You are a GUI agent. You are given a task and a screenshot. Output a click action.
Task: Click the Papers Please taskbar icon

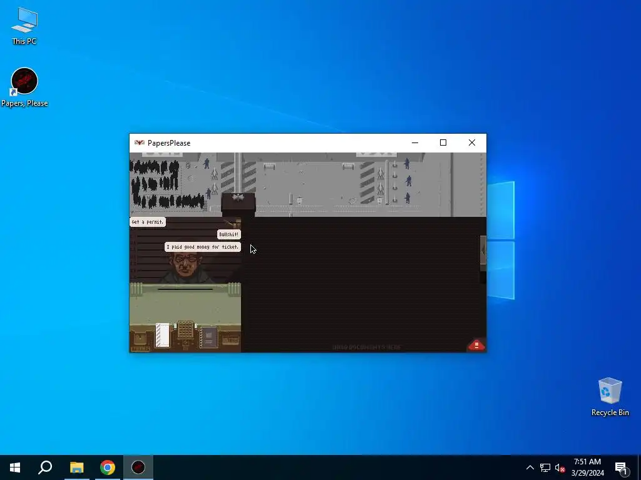pyautogui.click(x=138, y=467)
